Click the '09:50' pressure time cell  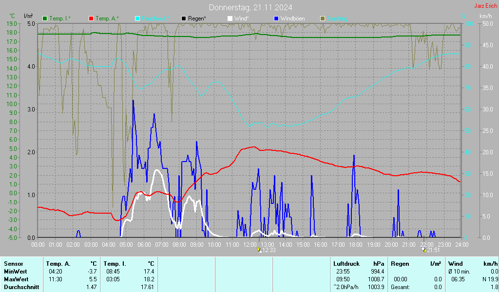point(343,279)
